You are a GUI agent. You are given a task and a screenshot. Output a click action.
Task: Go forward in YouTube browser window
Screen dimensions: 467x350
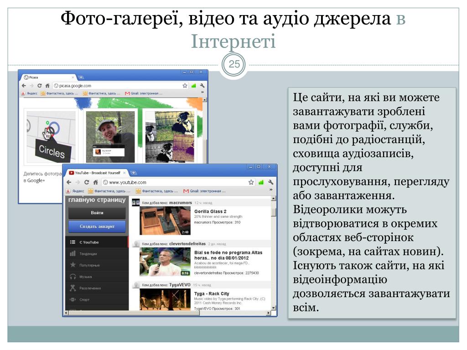pos(78,182)
